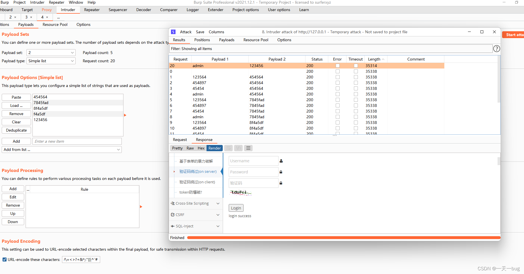This screenshot has height=274, width=524.
Task: Click the captcha image tdsfci
Action: tap(240, 193)
